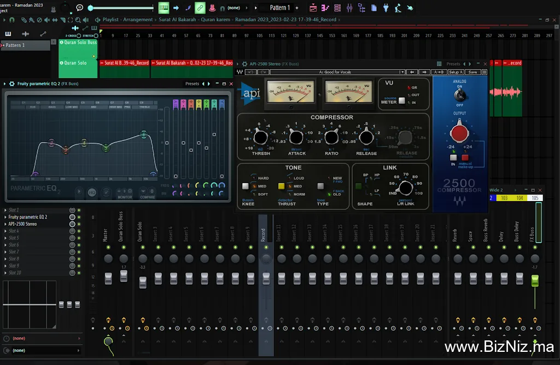Toggle the compressor IN button under the OUTPUT knob

click(453, 157)
